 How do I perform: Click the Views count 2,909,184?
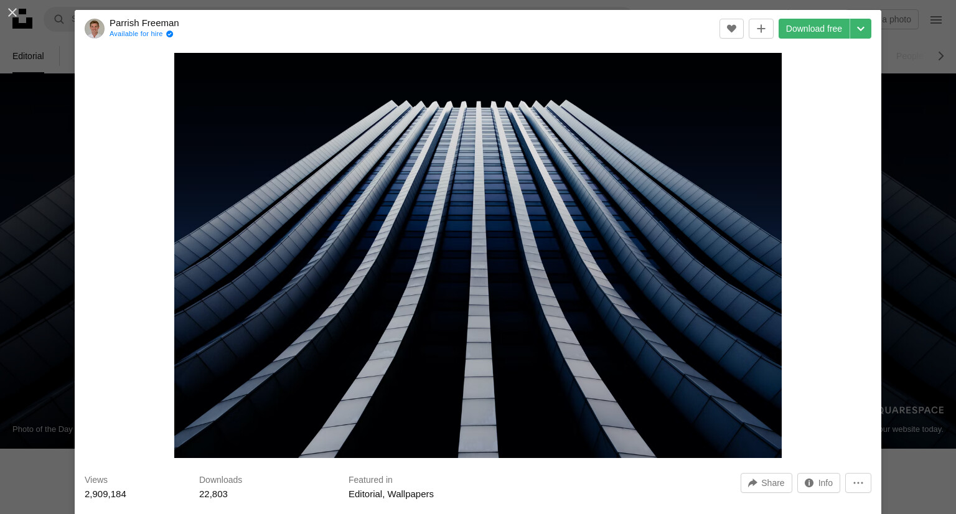[x=105, y=494]
